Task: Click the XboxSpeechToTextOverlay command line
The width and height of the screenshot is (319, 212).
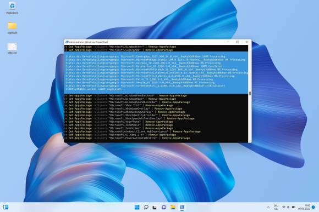Action: coord(130,118)
